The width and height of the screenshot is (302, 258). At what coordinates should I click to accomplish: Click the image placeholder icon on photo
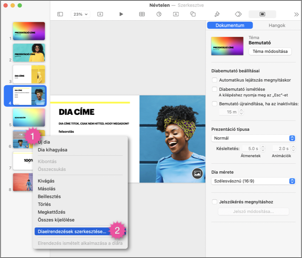coord(197,173)
